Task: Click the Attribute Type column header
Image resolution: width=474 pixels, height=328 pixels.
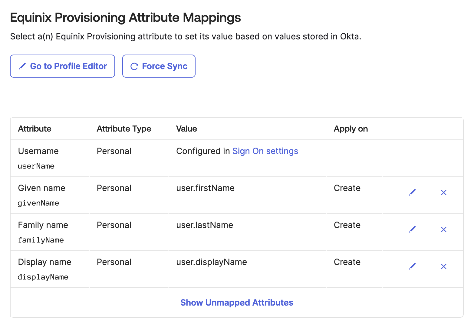Action: [124, 129]
